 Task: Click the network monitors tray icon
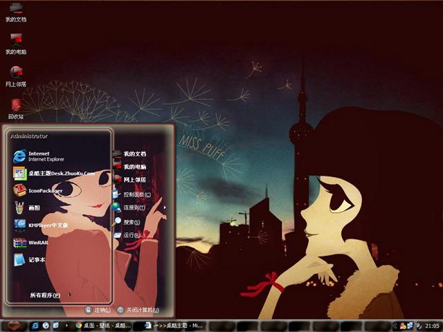coord(410,326)
